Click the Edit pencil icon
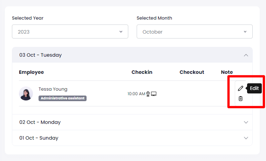 [240, 88]
